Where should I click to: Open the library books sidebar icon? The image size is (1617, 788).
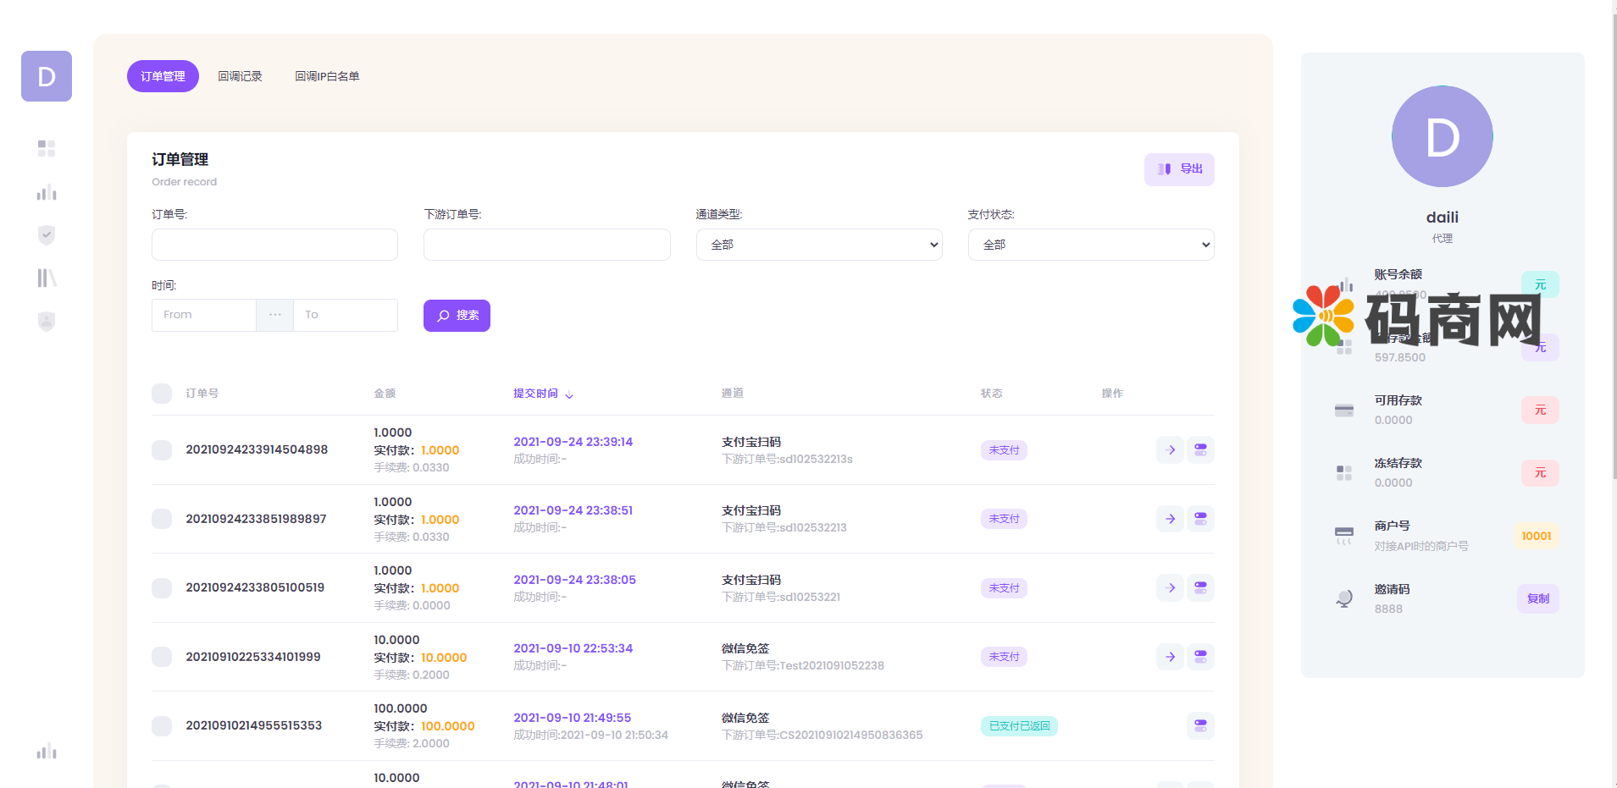coord(47,278)
